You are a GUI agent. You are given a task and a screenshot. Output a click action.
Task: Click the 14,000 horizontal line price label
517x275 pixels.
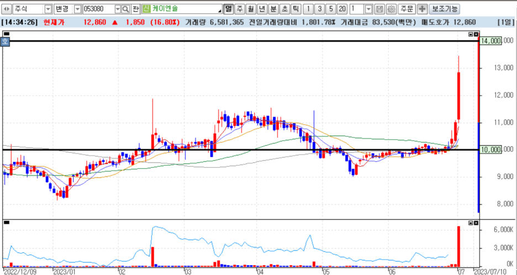(491, 41)
